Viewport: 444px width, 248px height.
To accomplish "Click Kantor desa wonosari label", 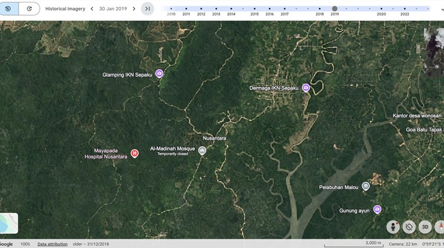I will pyautogui.click(x=417, y=115).
